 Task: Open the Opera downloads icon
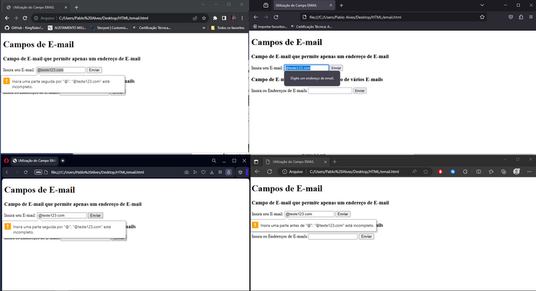point(212,172)
